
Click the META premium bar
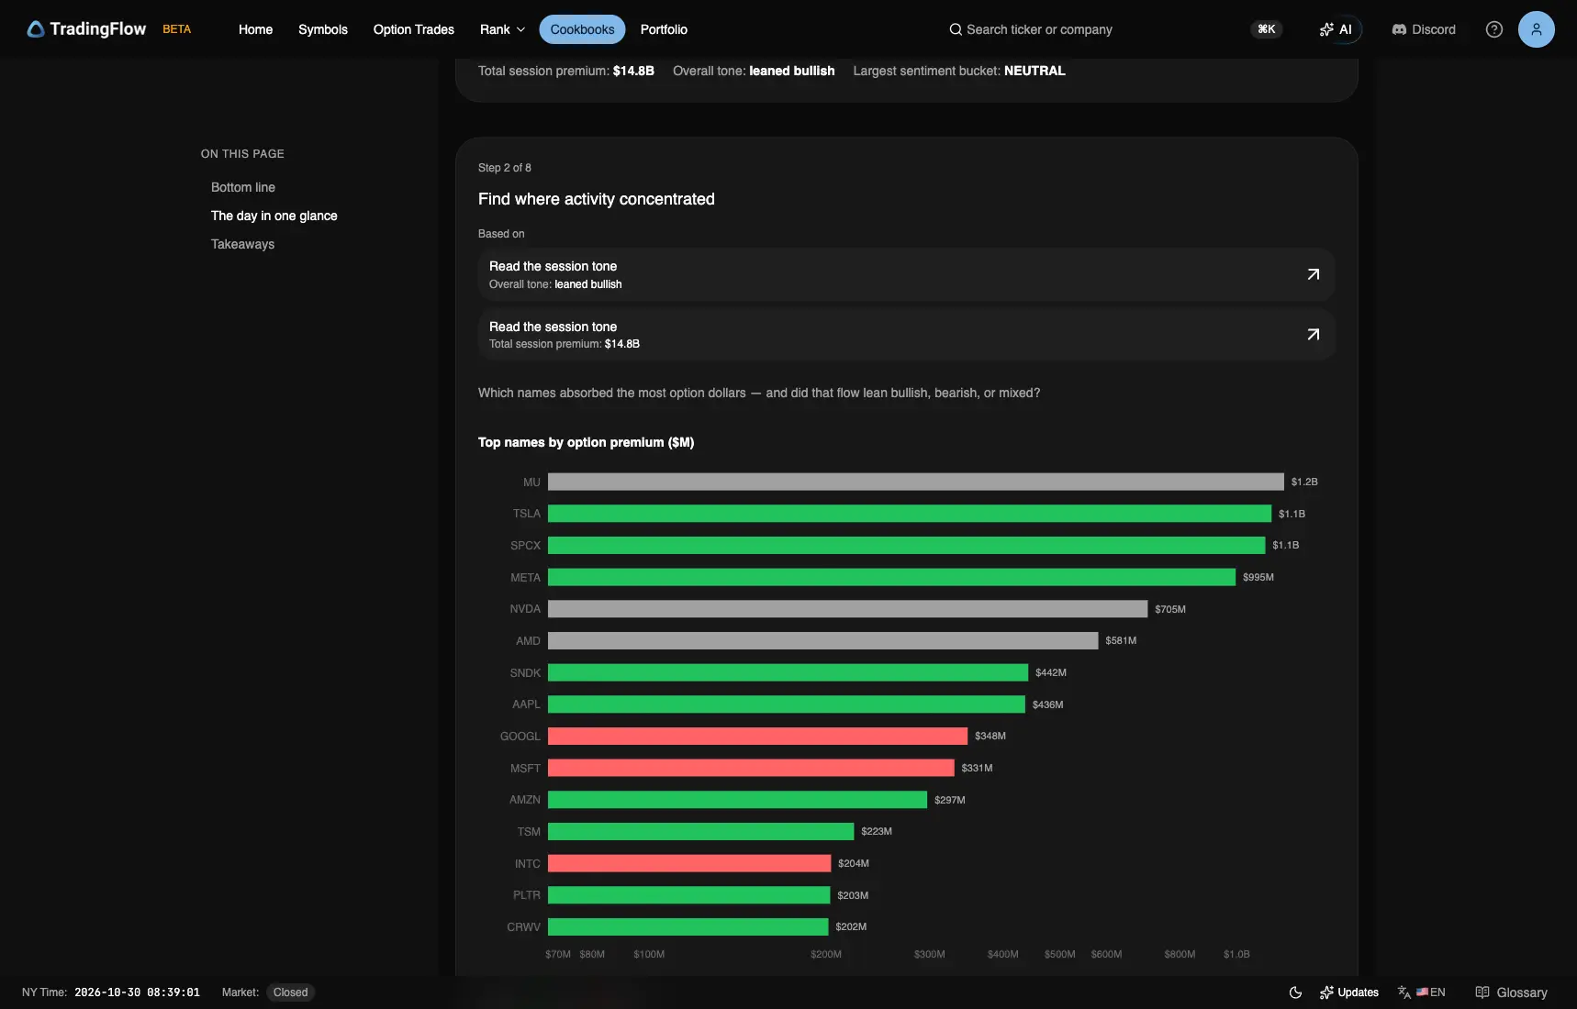[x=891, y=577]
